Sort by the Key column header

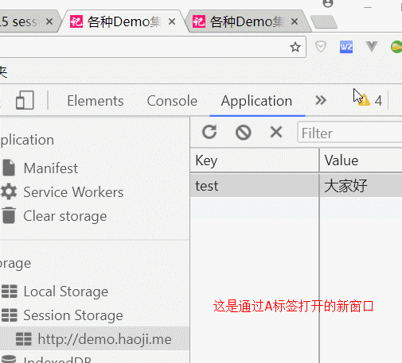(x=255, y=160)
